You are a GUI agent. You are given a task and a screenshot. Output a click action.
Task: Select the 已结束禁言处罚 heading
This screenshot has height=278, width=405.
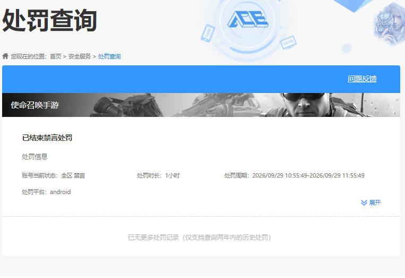47,138
